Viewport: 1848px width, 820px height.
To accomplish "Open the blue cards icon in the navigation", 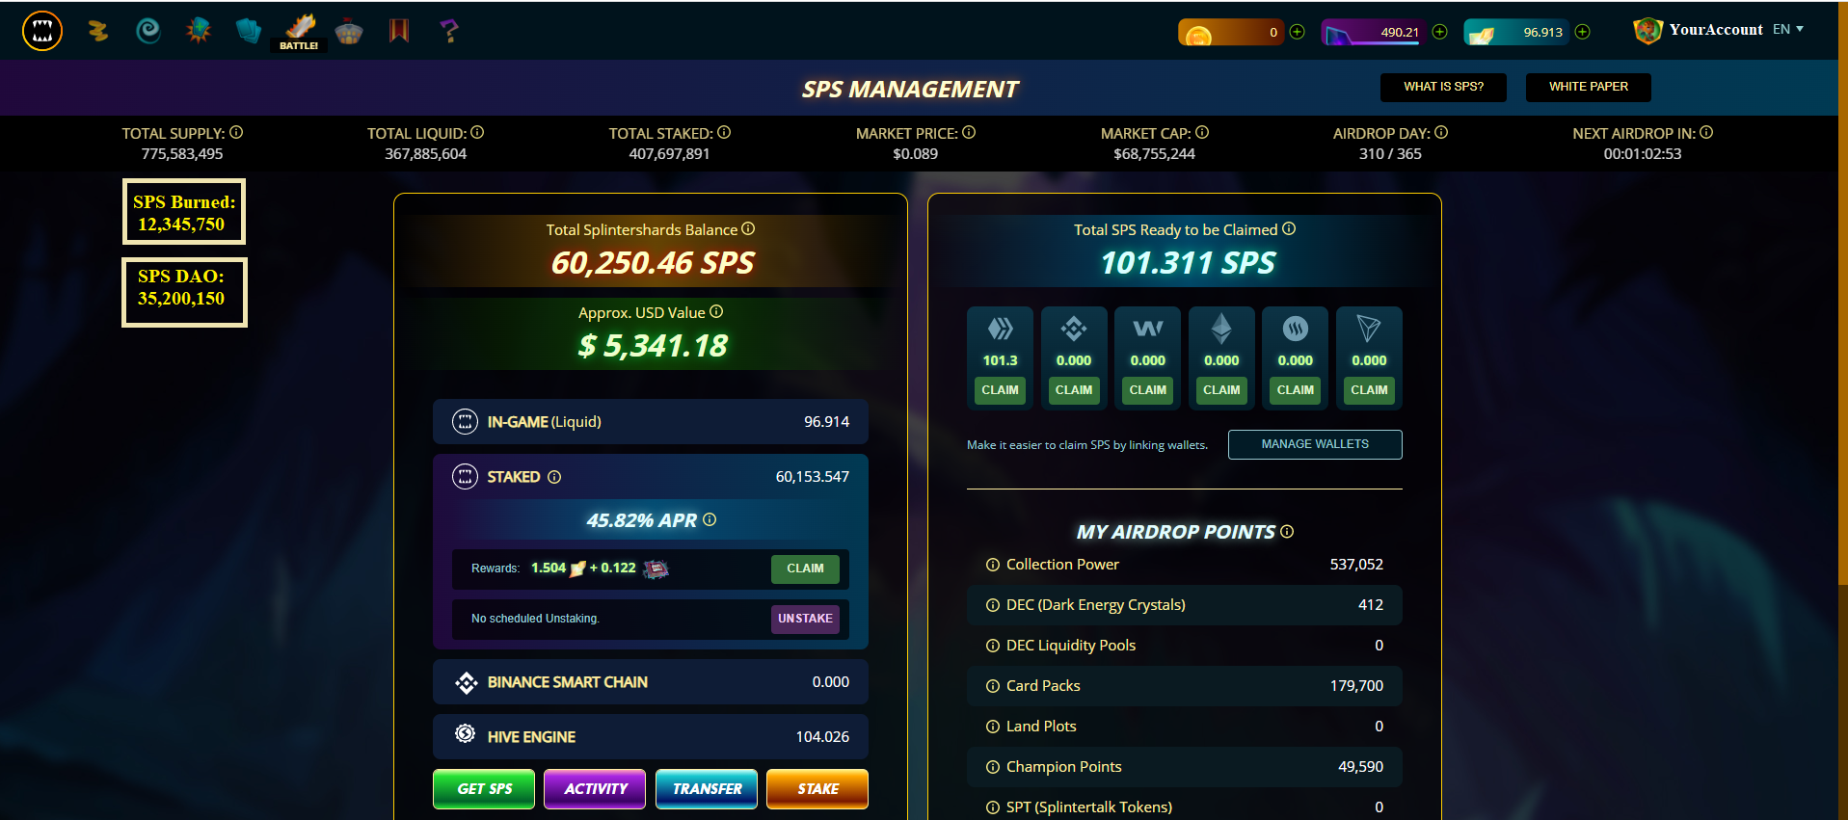I will pos(249,31).
